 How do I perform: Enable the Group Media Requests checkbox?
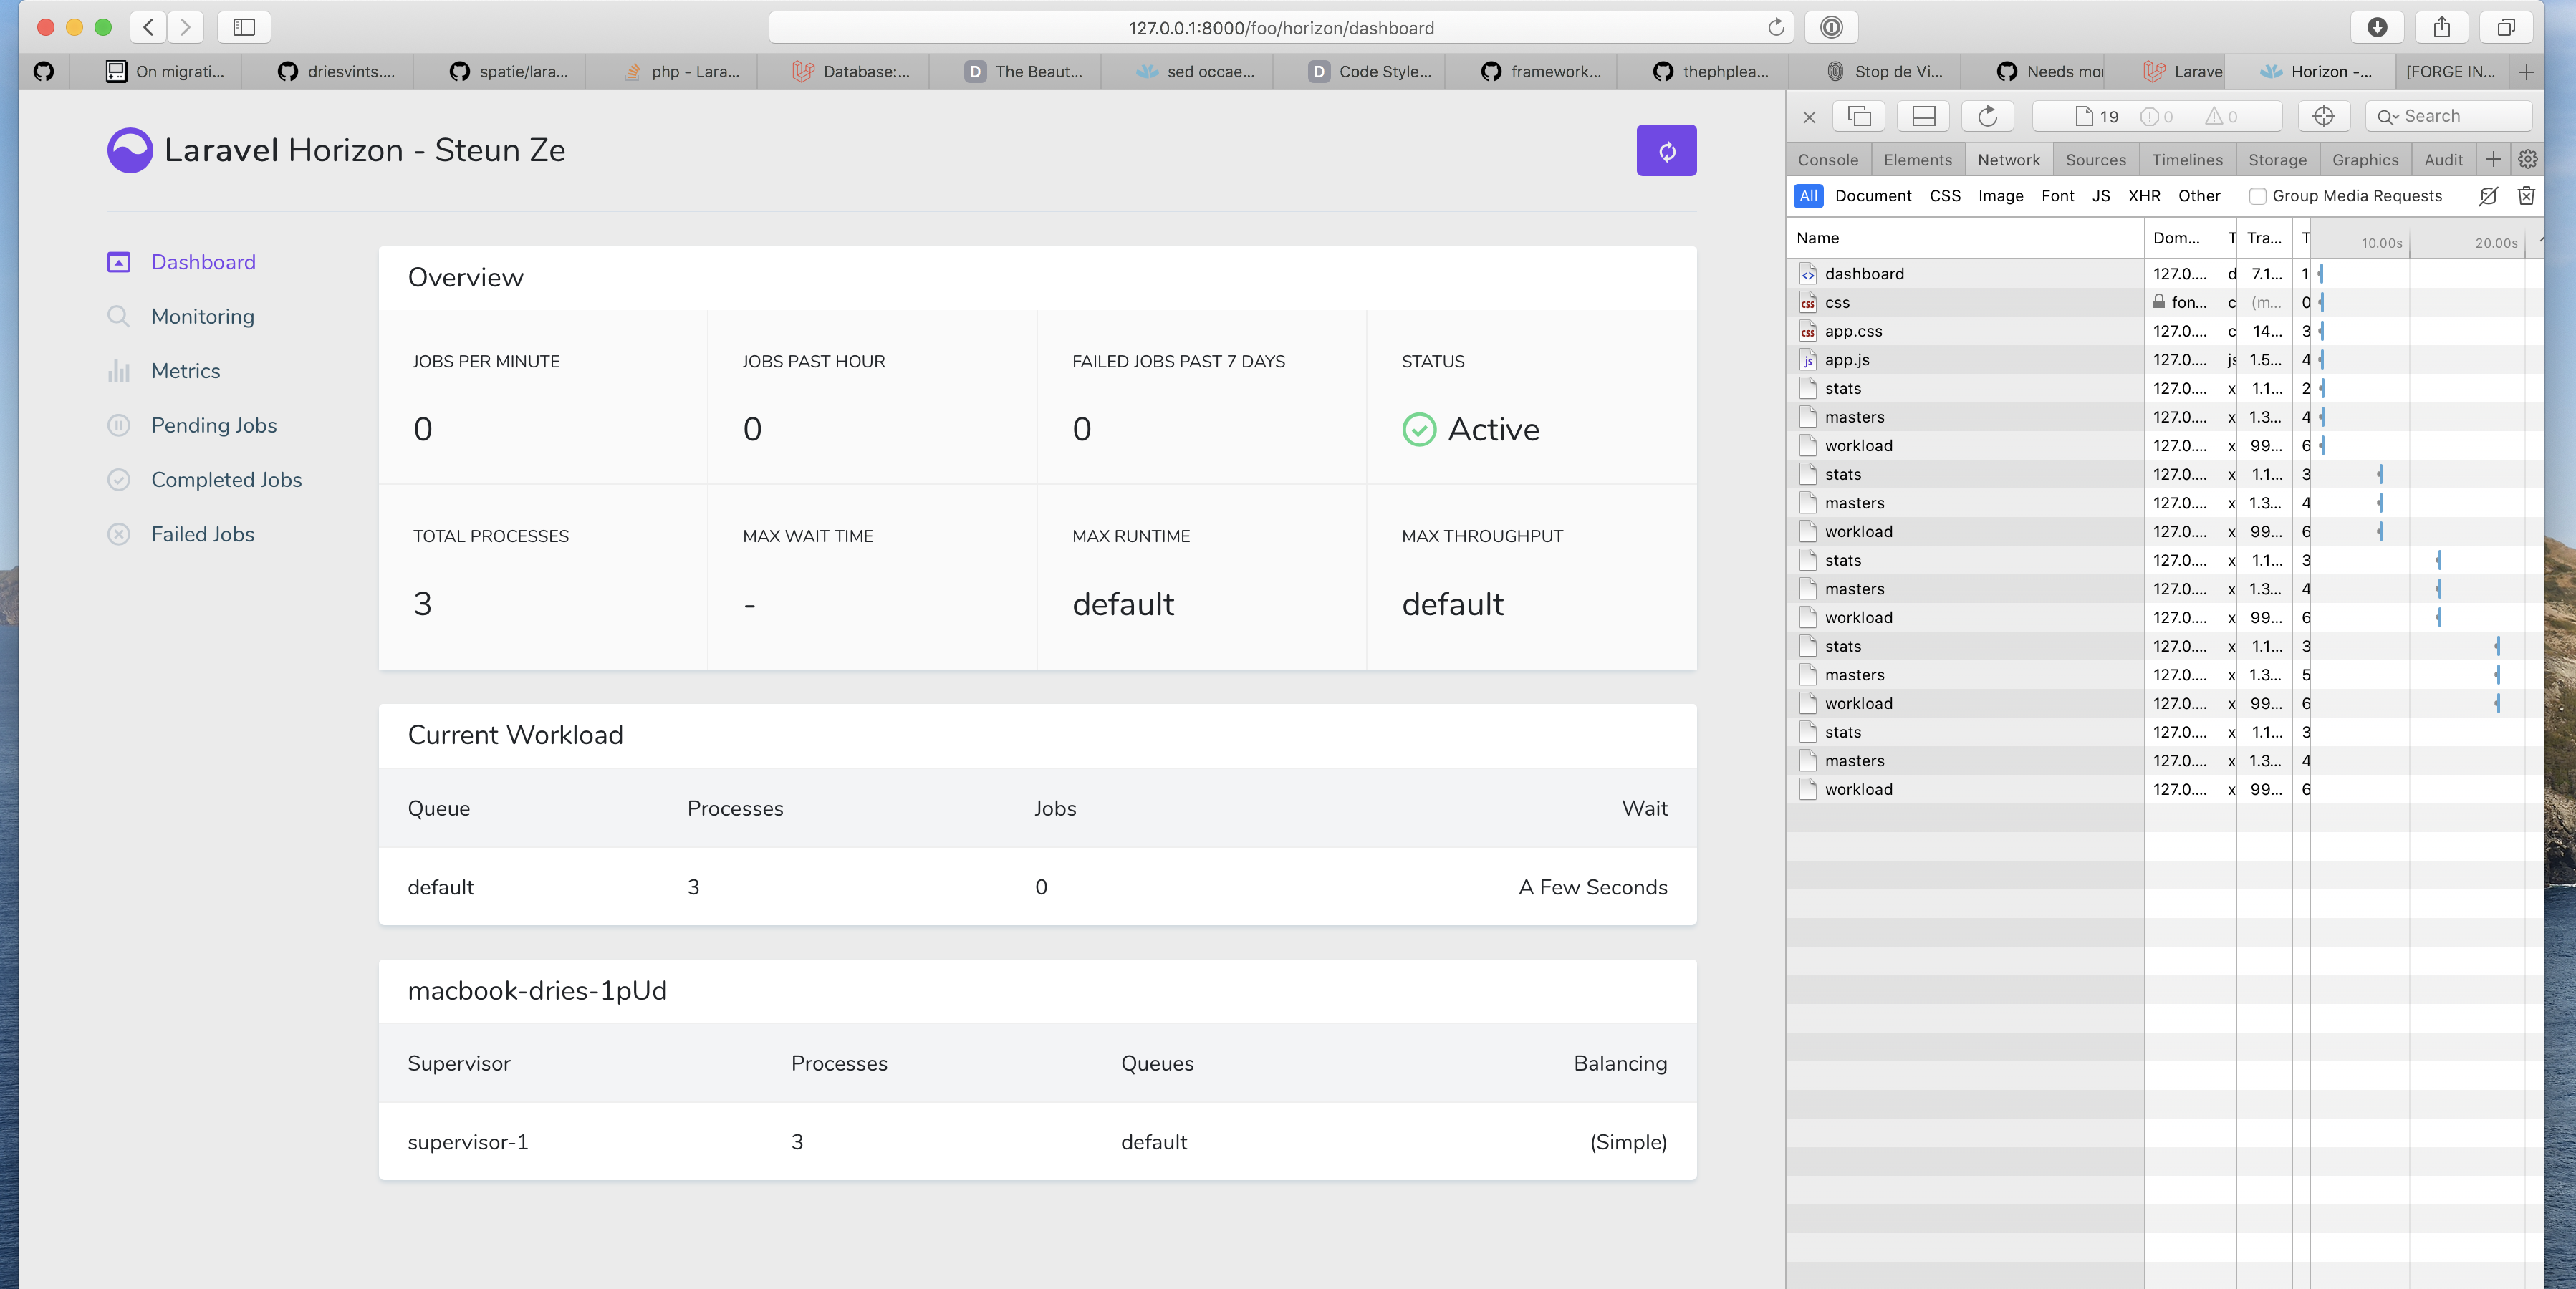[2257, 196]
